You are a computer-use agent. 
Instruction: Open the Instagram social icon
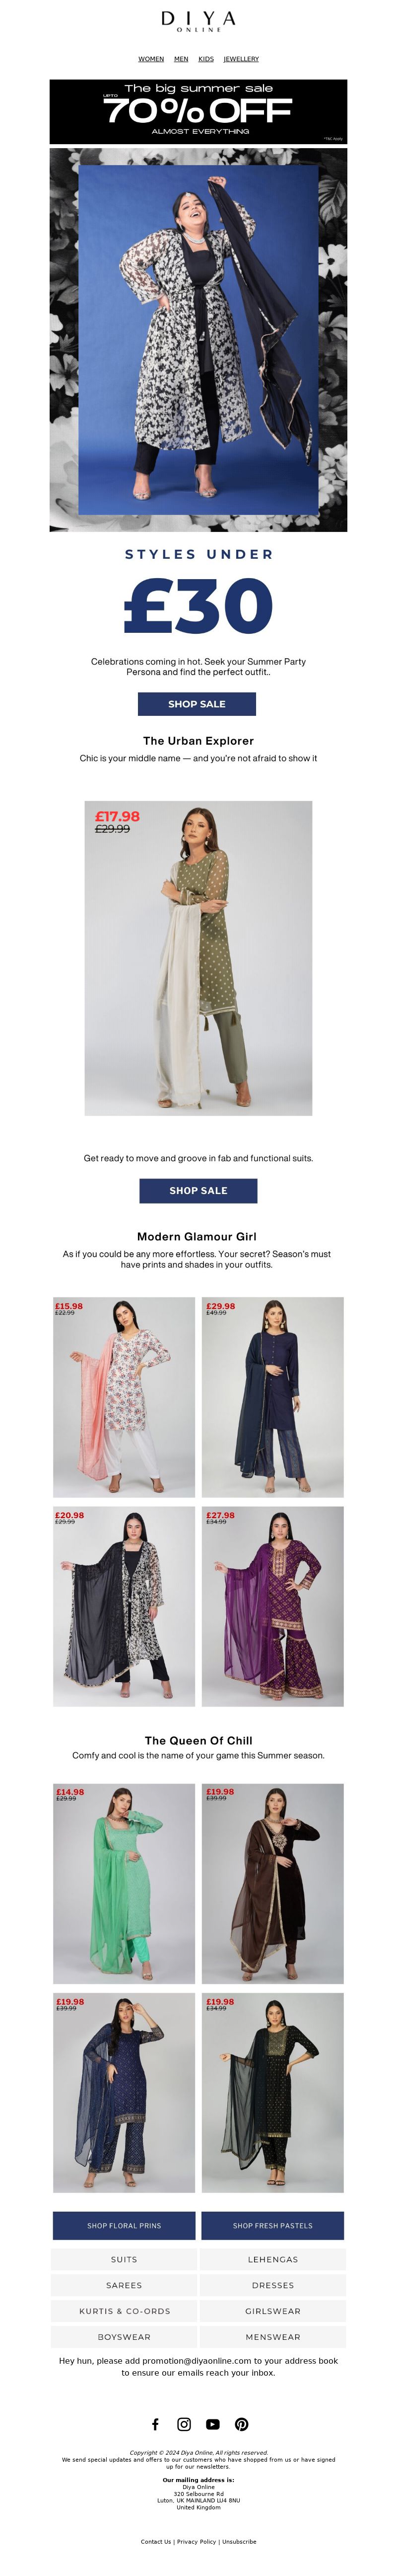184,2424
